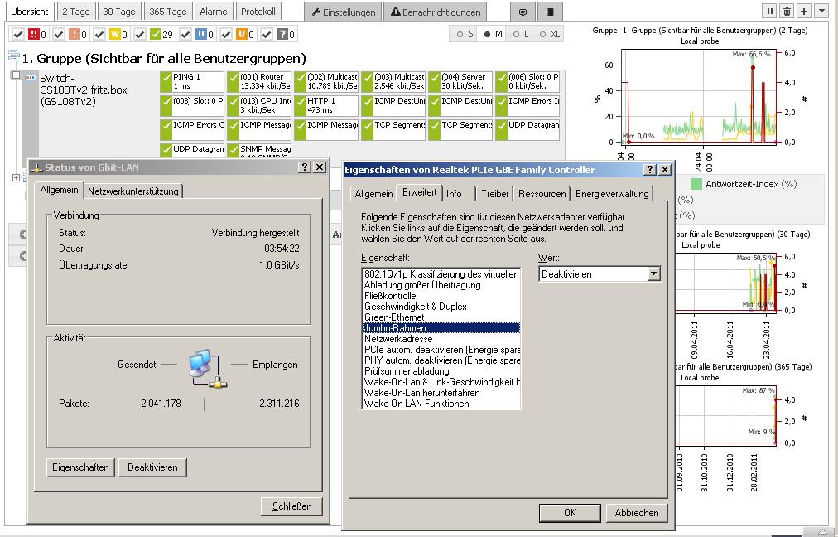838x537 pixels.
Task: Click the comment bubble icon tab
Action: [523, 12]
